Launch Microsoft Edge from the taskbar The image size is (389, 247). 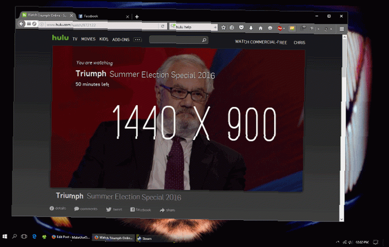click(34, 236)
